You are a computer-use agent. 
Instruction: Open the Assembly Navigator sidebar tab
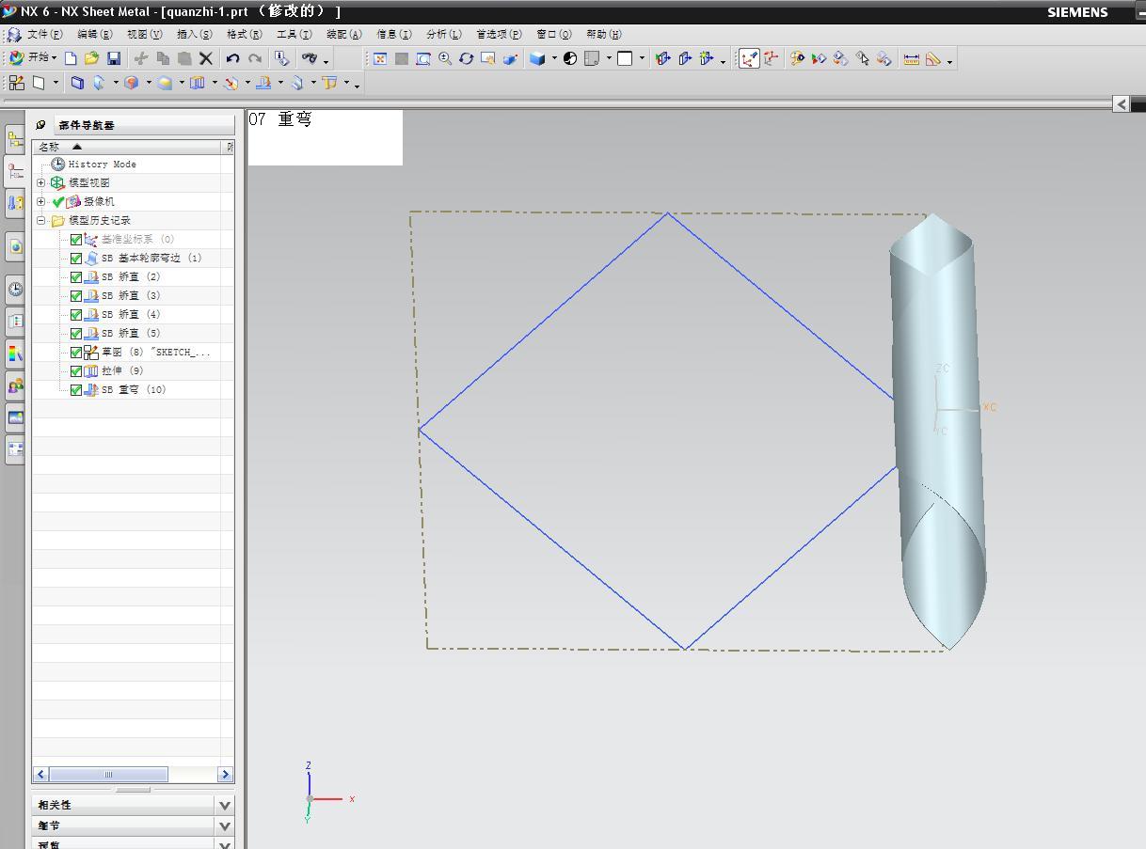tap(15, 140)
